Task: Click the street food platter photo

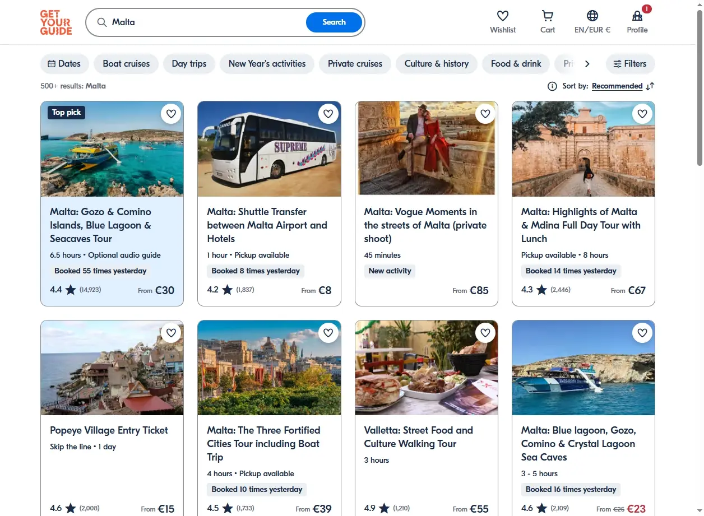Action: [x=427, y=368]
